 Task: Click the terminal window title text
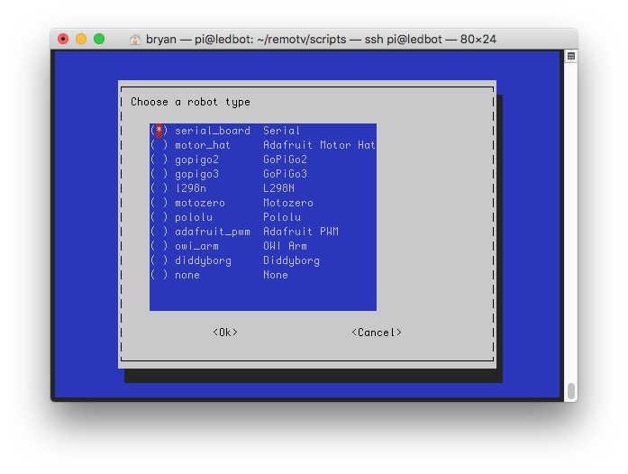[321, 40]
